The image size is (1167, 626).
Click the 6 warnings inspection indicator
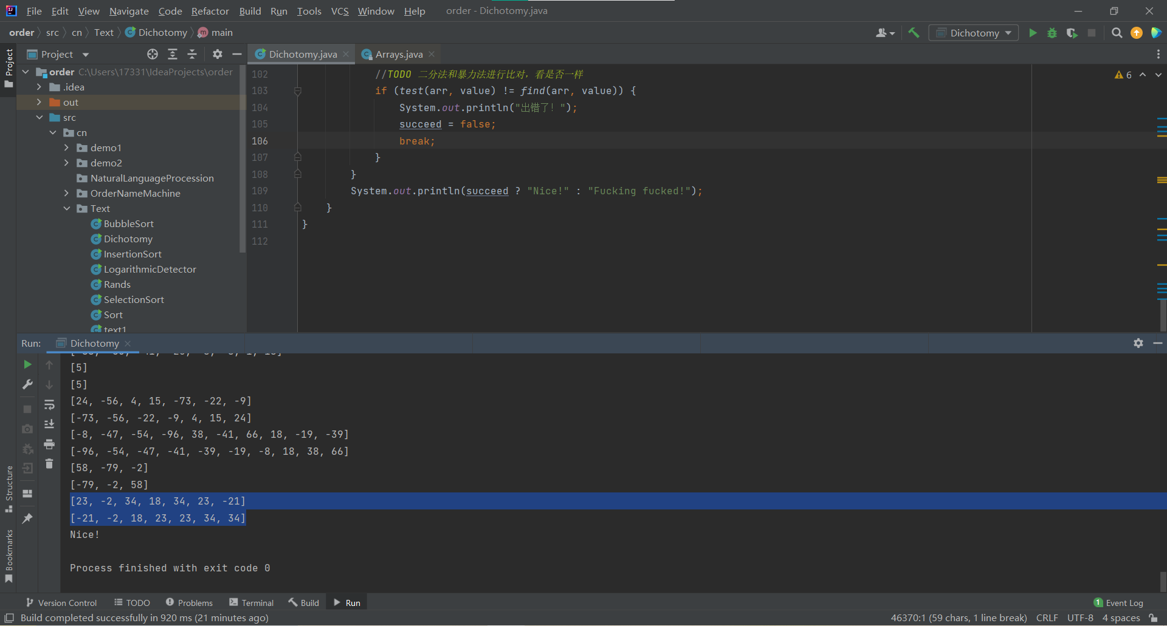click(1123, 75)
